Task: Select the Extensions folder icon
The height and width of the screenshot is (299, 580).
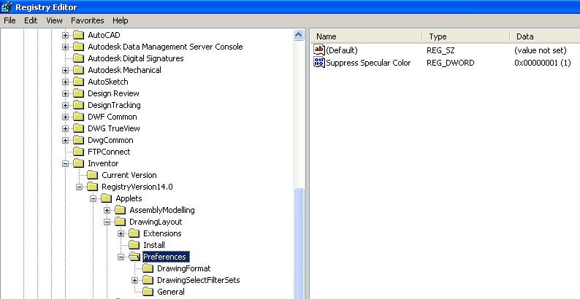Action: [134, 233]
